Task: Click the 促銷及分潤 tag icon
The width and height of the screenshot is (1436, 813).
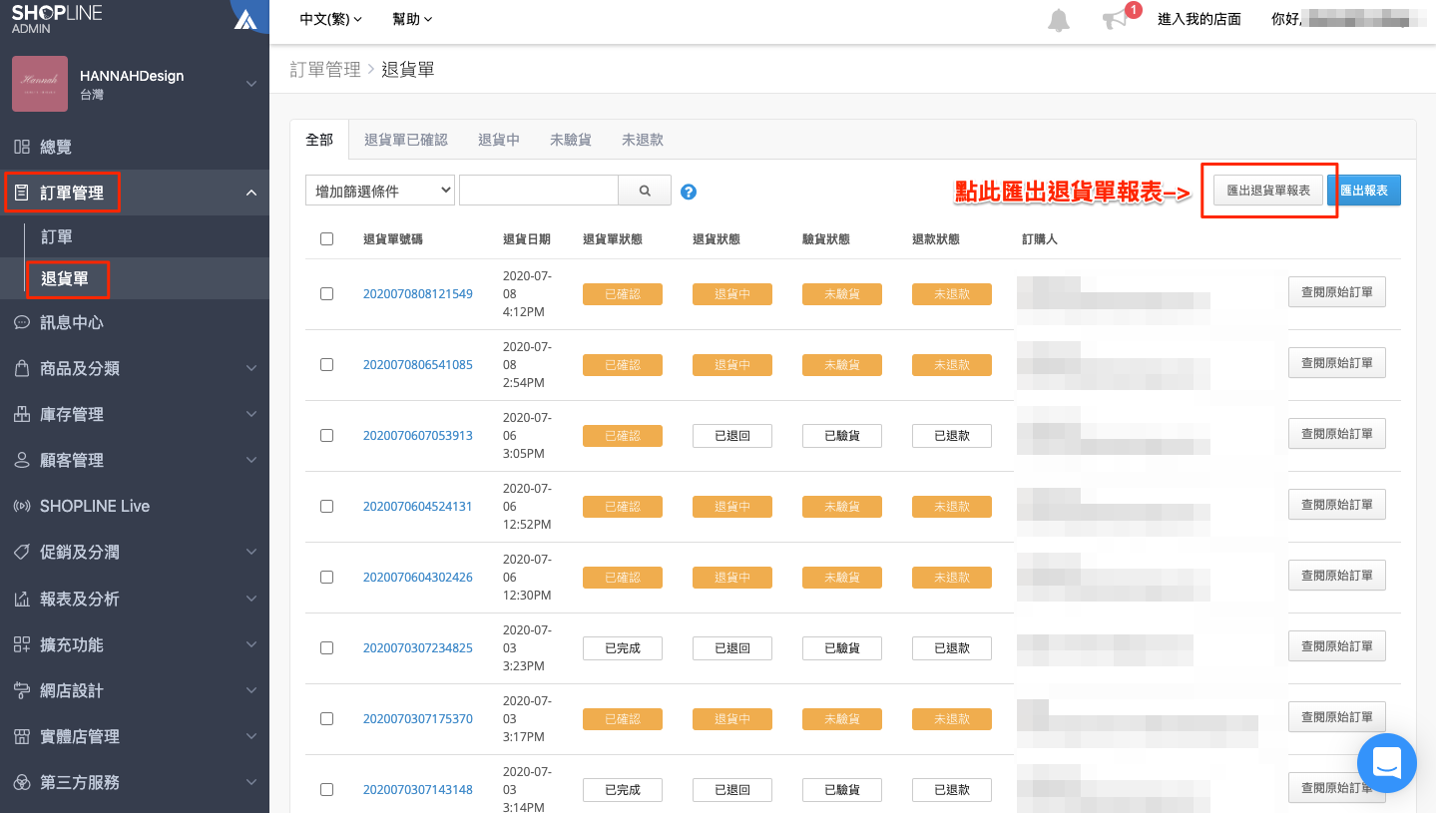Action: [x=22, y=552]
